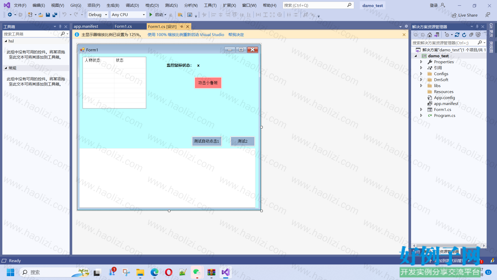Open the Edge browser from the taskbar
Screen dimensions: 497x280
pyautogui.click(x=155, y=272)
